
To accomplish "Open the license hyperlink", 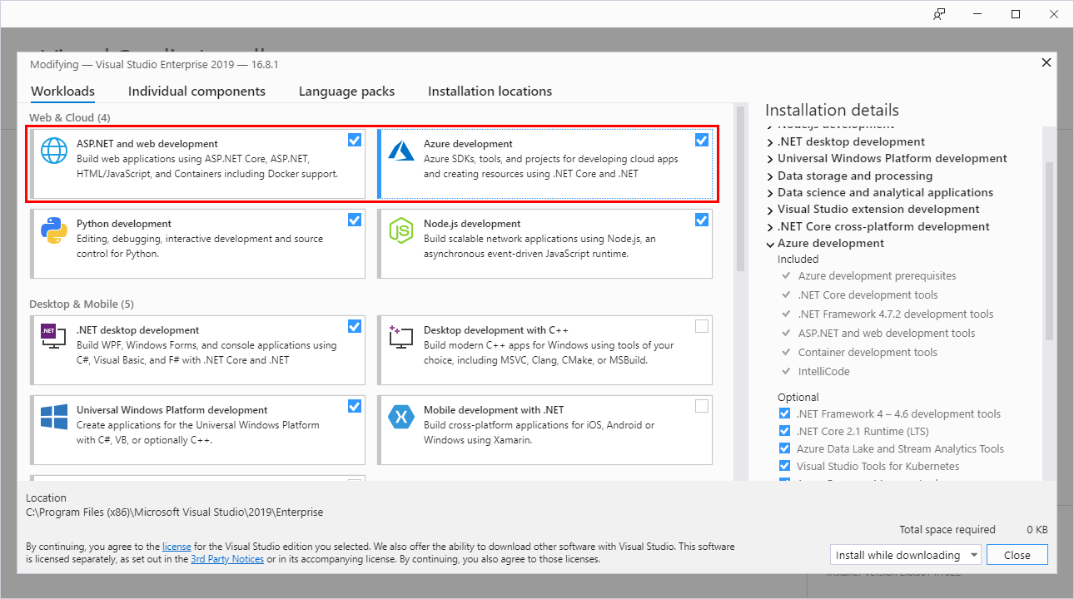I will pyautogui.click(x=177, y=546).
